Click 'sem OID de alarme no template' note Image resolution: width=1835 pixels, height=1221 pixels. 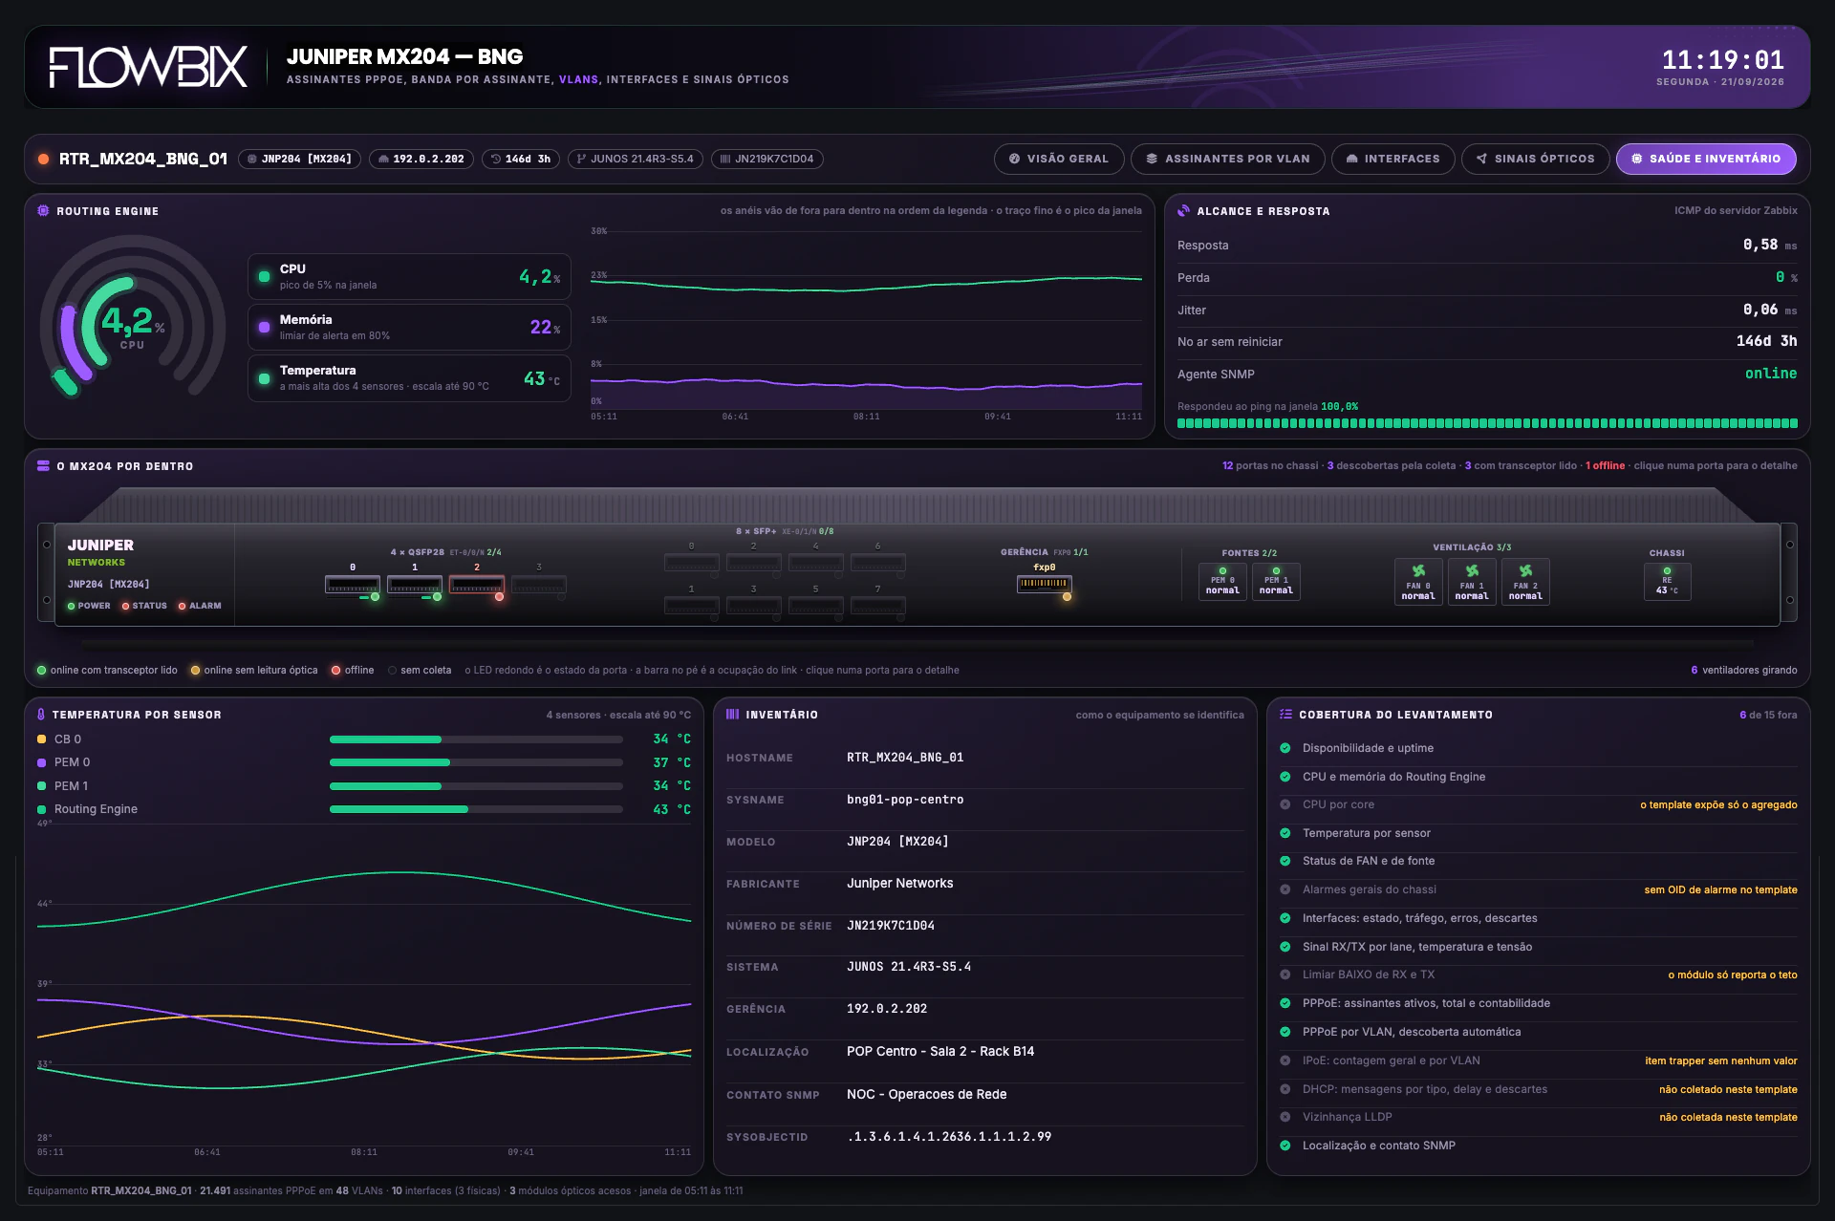(x=1720, y=889)
